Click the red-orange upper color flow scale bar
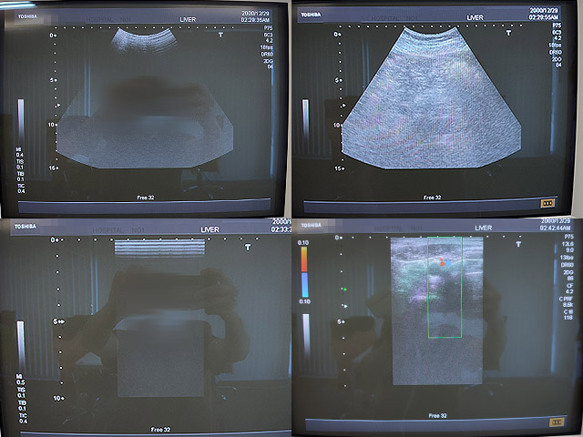This screenshot has height=437, width=583. coord(304,259)
